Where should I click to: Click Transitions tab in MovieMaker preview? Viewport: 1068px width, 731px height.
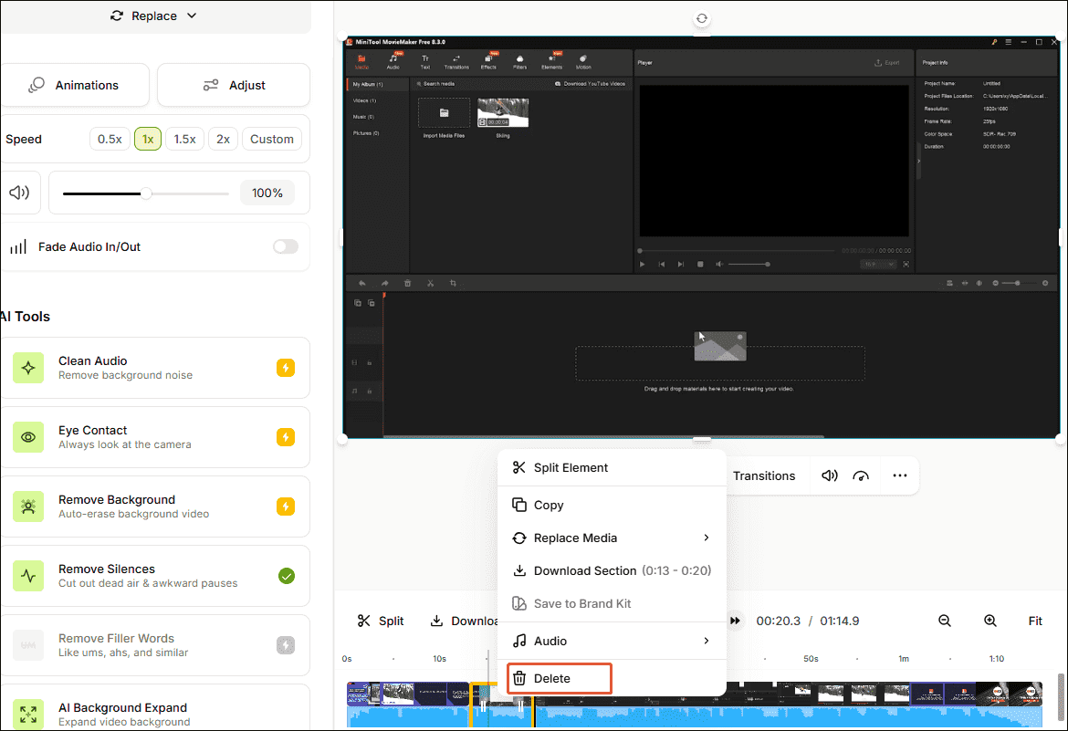pyautogui.click(x=456, y=62)
